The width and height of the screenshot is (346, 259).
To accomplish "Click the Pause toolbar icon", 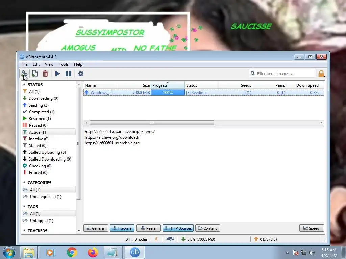I will click(68, 74).
